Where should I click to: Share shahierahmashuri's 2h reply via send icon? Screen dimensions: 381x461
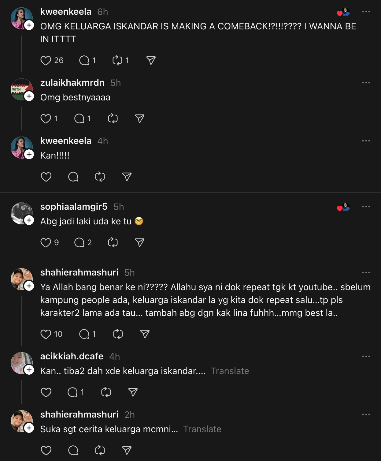(x=127, y=451)
